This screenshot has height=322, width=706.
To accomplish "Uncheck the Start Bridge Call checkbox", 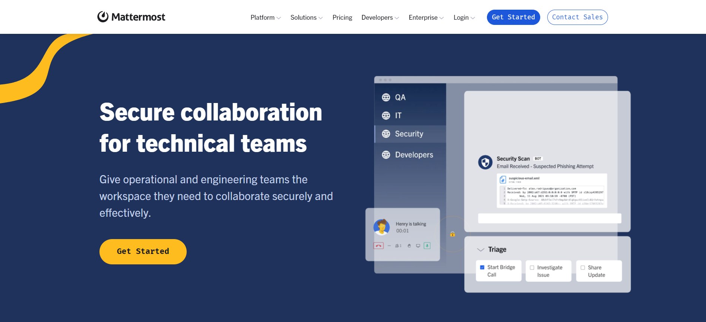I will (x=482, y=267).
